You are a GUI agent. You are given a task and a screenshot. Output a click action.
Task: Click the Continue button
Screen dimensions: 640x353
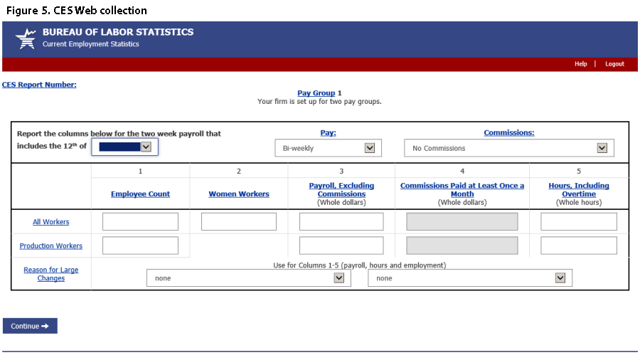(30, 326)
